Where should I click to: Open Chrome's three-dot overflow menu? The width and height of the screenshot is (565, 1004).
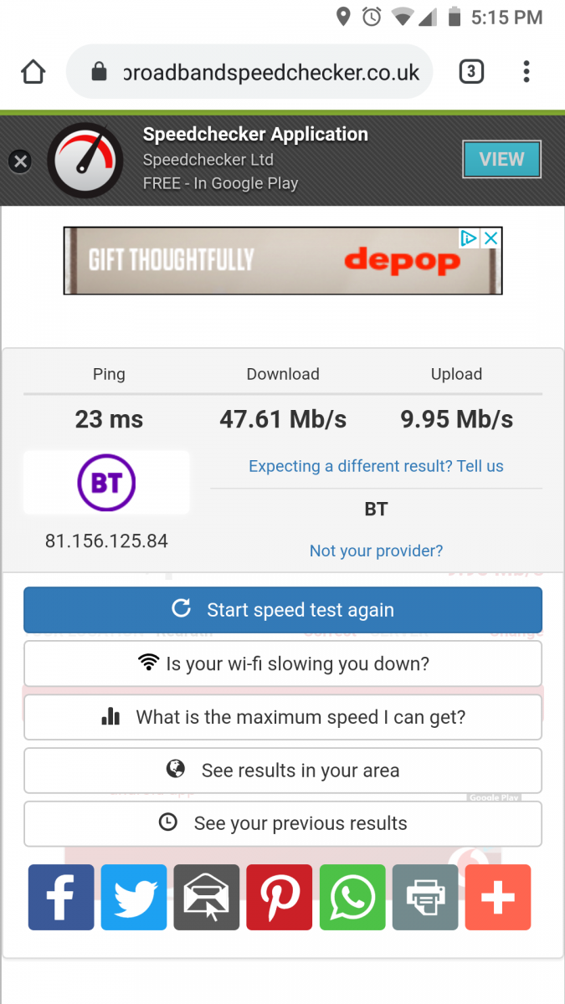pyautogui.click(x=526, y=72)
